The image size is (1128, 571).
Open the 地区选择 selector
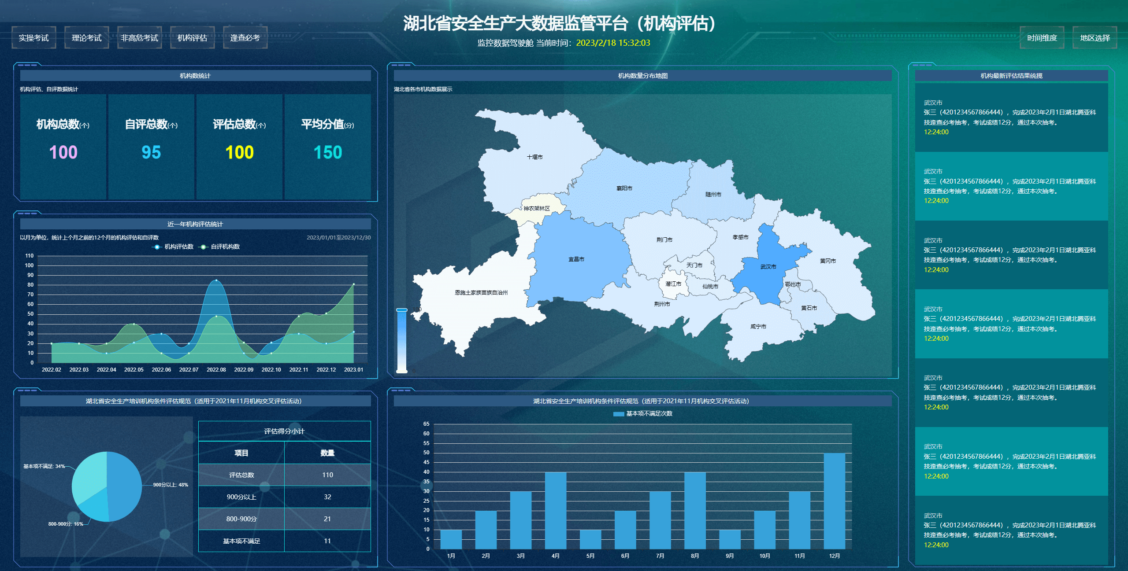click(x=1095, y=38)
